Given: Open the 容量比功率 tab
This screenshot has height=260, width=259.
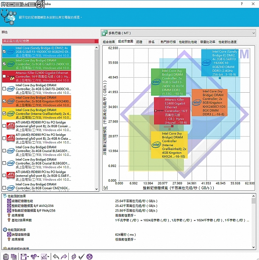Looking at the screenshot, I should coord(208,42).
